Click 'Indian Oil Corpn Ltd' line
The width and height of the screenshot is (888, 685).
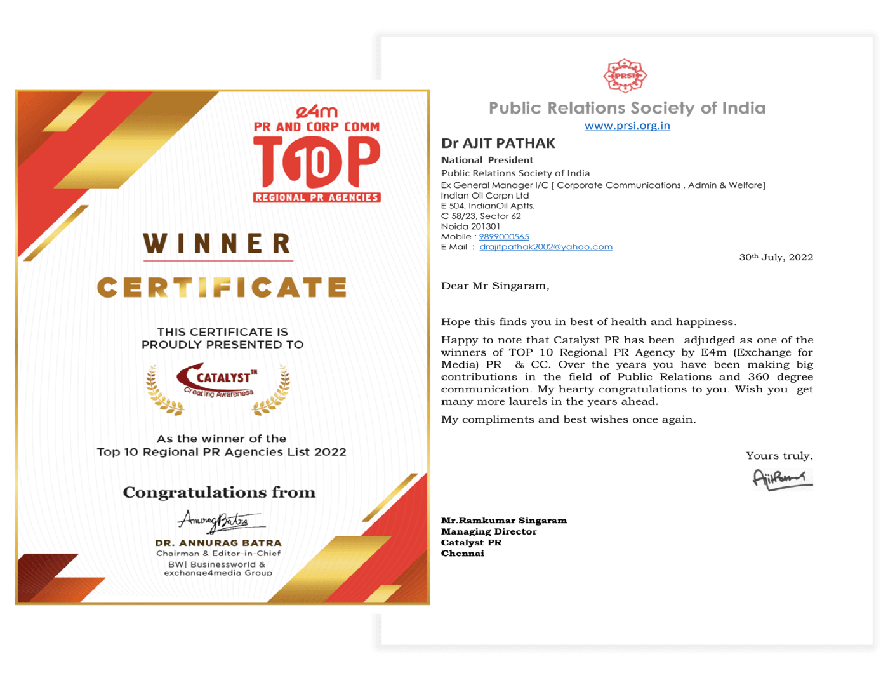(x=485, y=196)
